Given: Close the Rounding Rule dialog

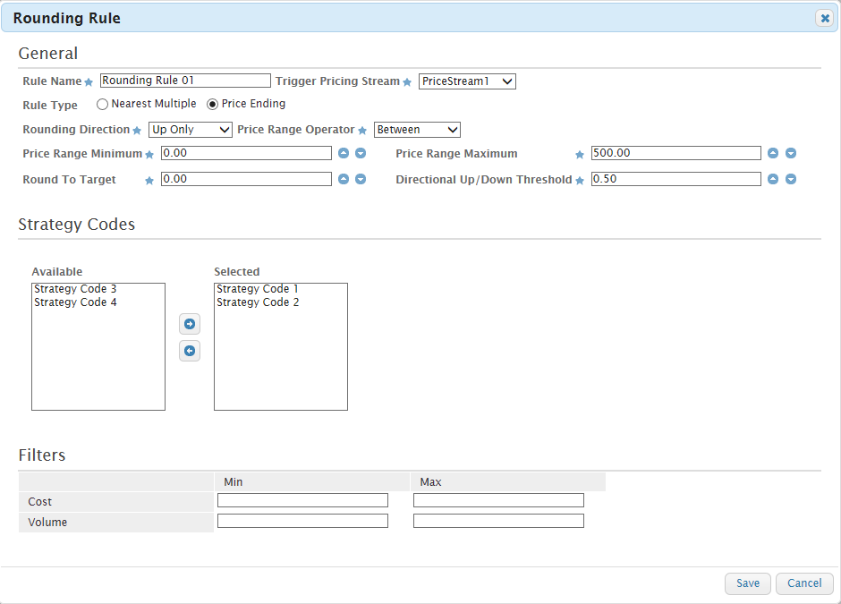Looking at the screenshot, I should [x=825, y=18].
